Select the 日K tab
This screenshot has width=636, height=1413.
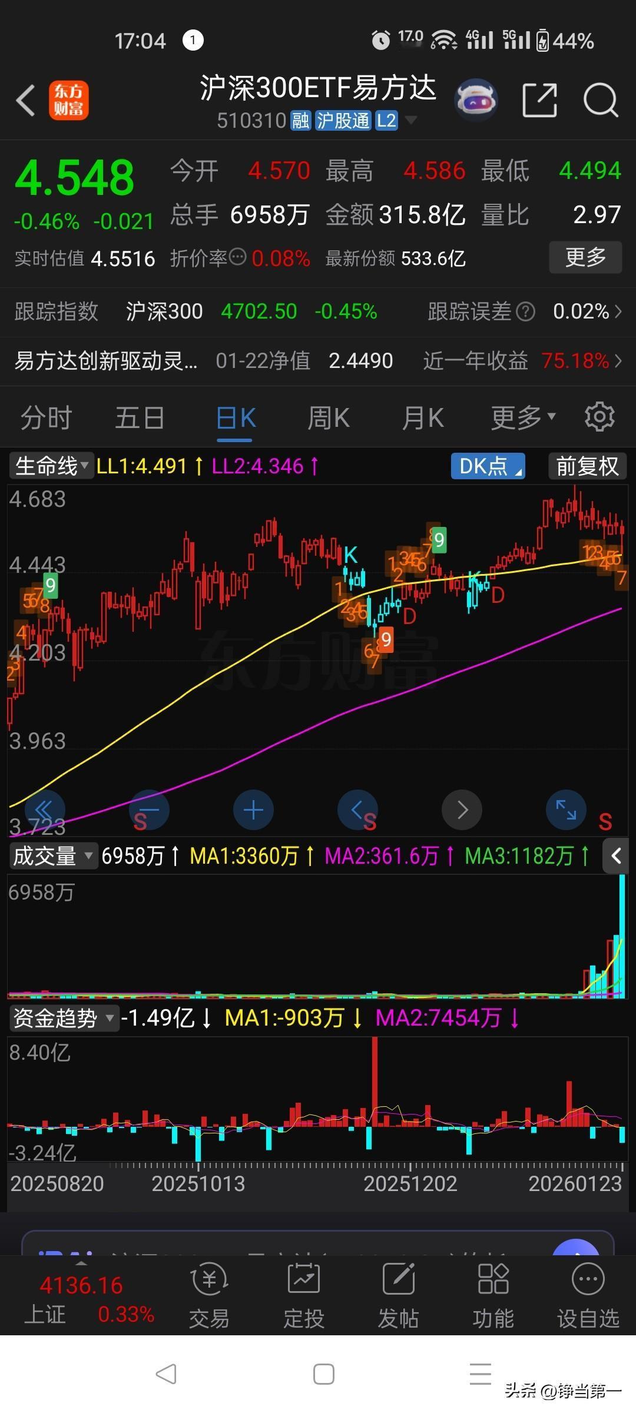pyautogui.click(x=236, y=418)
